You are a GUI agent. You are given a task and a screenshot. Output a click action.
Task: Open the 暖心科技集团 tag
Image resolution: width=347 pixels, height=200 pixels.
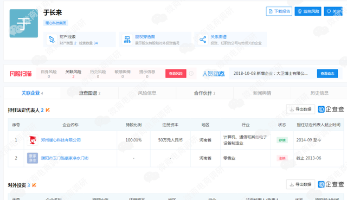(x=56, y=23)
